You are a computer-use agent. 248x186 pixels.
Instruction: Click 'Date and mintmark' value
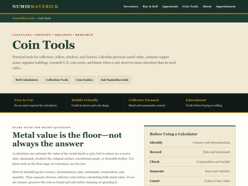point(216,152)
